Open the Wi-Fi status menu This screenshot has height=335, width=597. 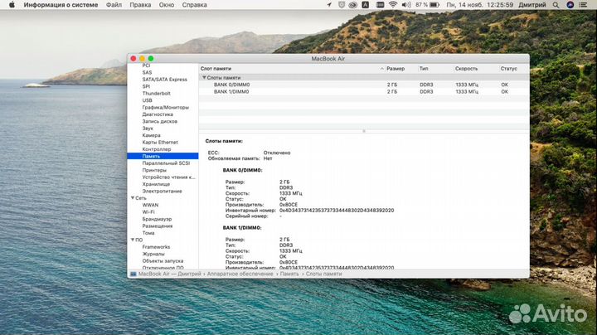tap(393, 5)
